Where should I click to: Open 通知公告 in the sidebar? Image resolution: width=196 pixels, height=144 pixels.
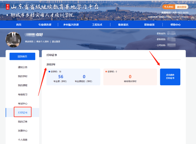[x=22, y=67]
